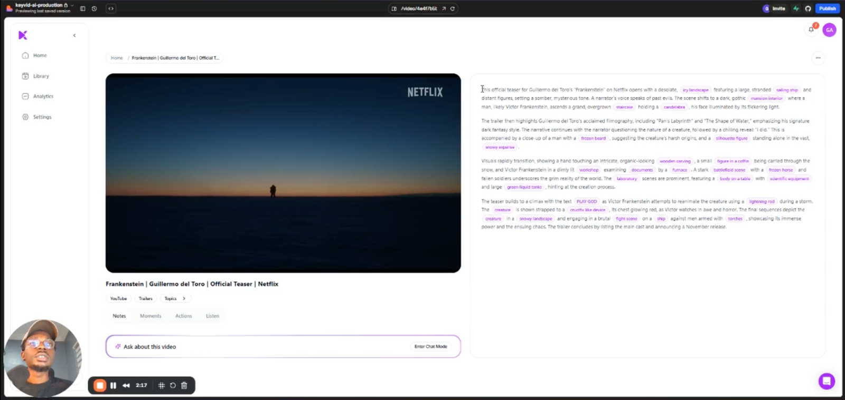Expand the Topics tag chevron
This screenshot has width=845, height=400.
click(x=184, y=298)
